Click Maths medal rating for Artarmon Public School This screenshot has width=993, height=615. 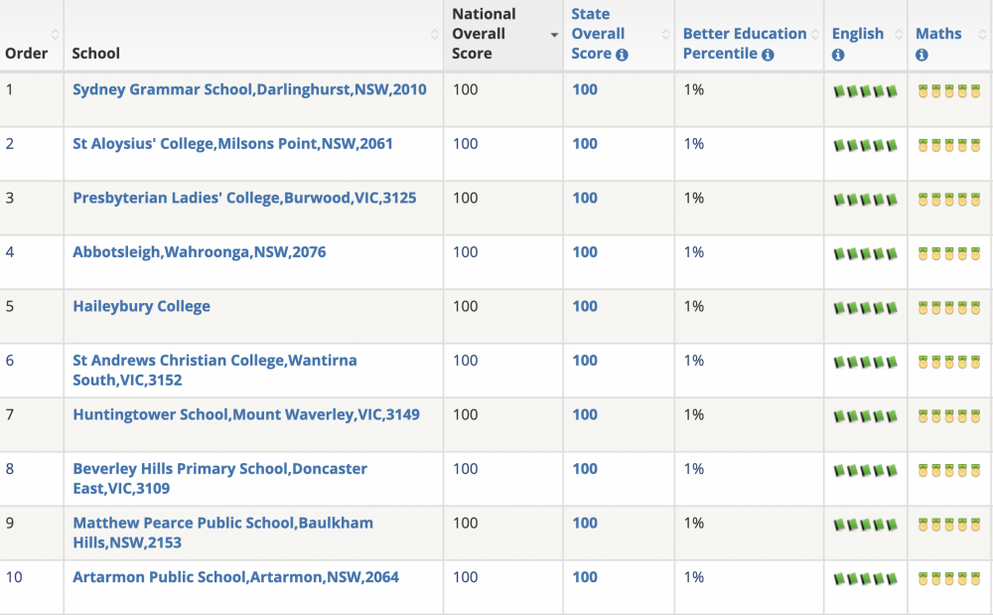click(948, 579)
